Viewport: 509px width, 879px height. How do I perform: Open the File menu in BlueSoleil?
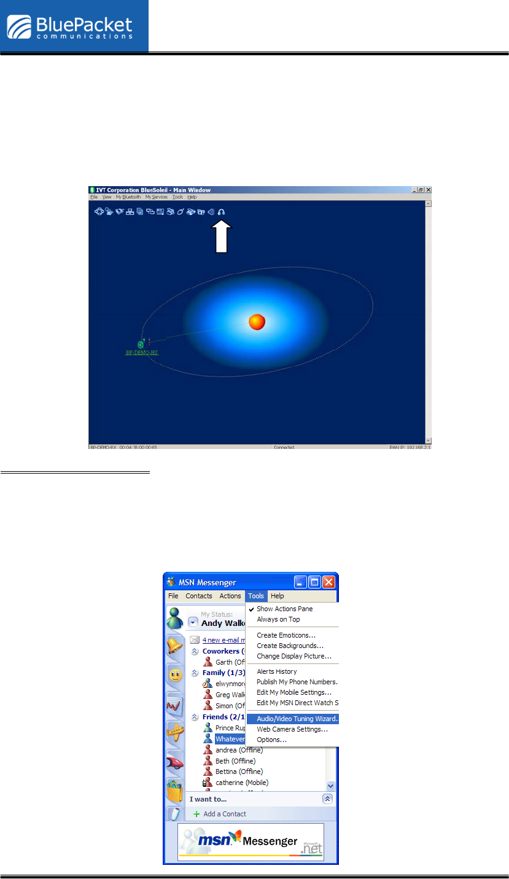tap(93, 197)
